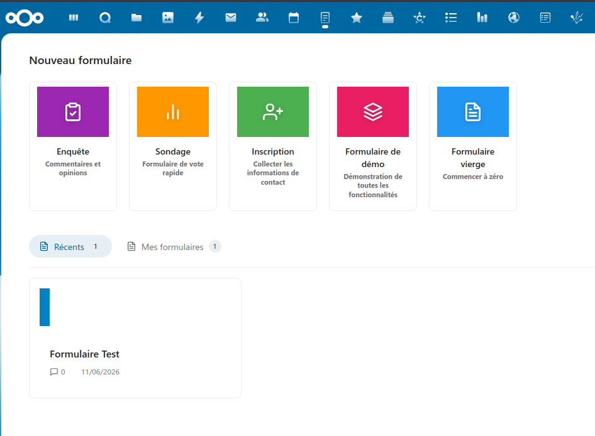Open the Files folder app icon

click(136, 18)
